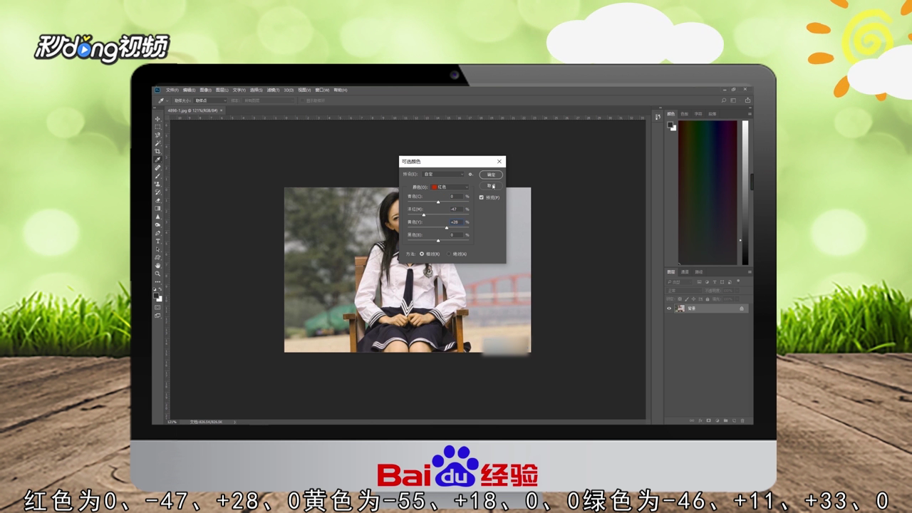Close the 可选颜色 dialog
Screen dimensions: 912x513
tap(499, 161)
